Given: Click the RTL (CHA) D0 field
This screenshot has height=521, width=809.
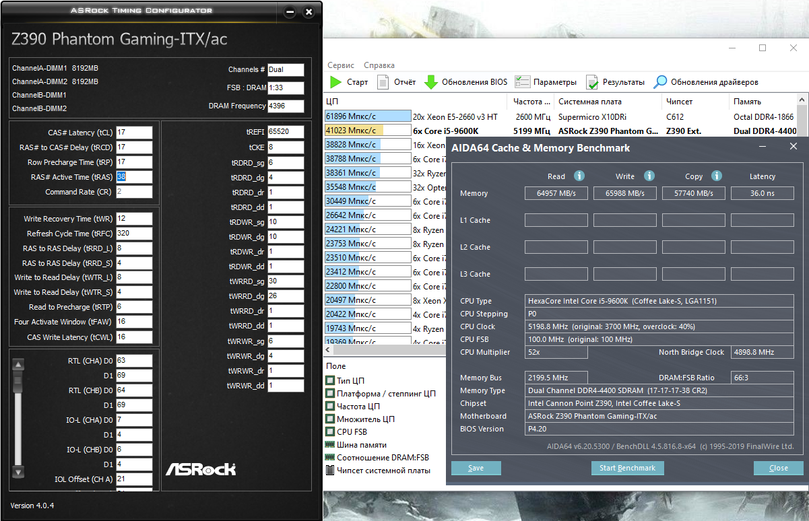Looking at the screenshot, I should coord(134,360).
